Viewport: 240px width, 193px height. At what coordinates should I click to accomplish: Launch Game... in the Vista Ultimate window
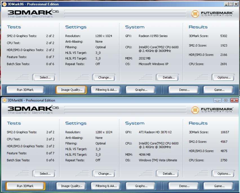218,186
